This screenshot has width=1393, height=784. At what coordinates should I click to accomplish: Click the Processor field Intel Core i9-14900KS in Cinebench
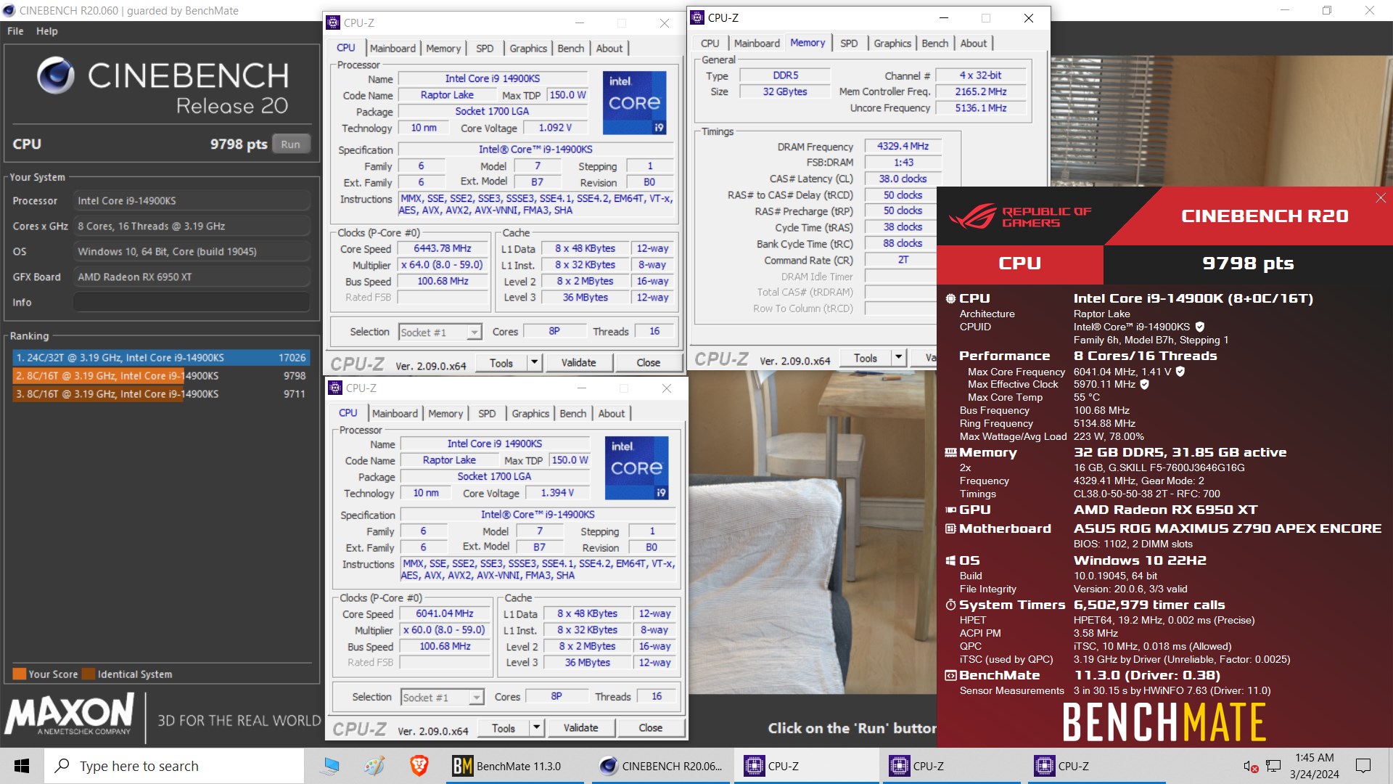[x=192, y=200]
